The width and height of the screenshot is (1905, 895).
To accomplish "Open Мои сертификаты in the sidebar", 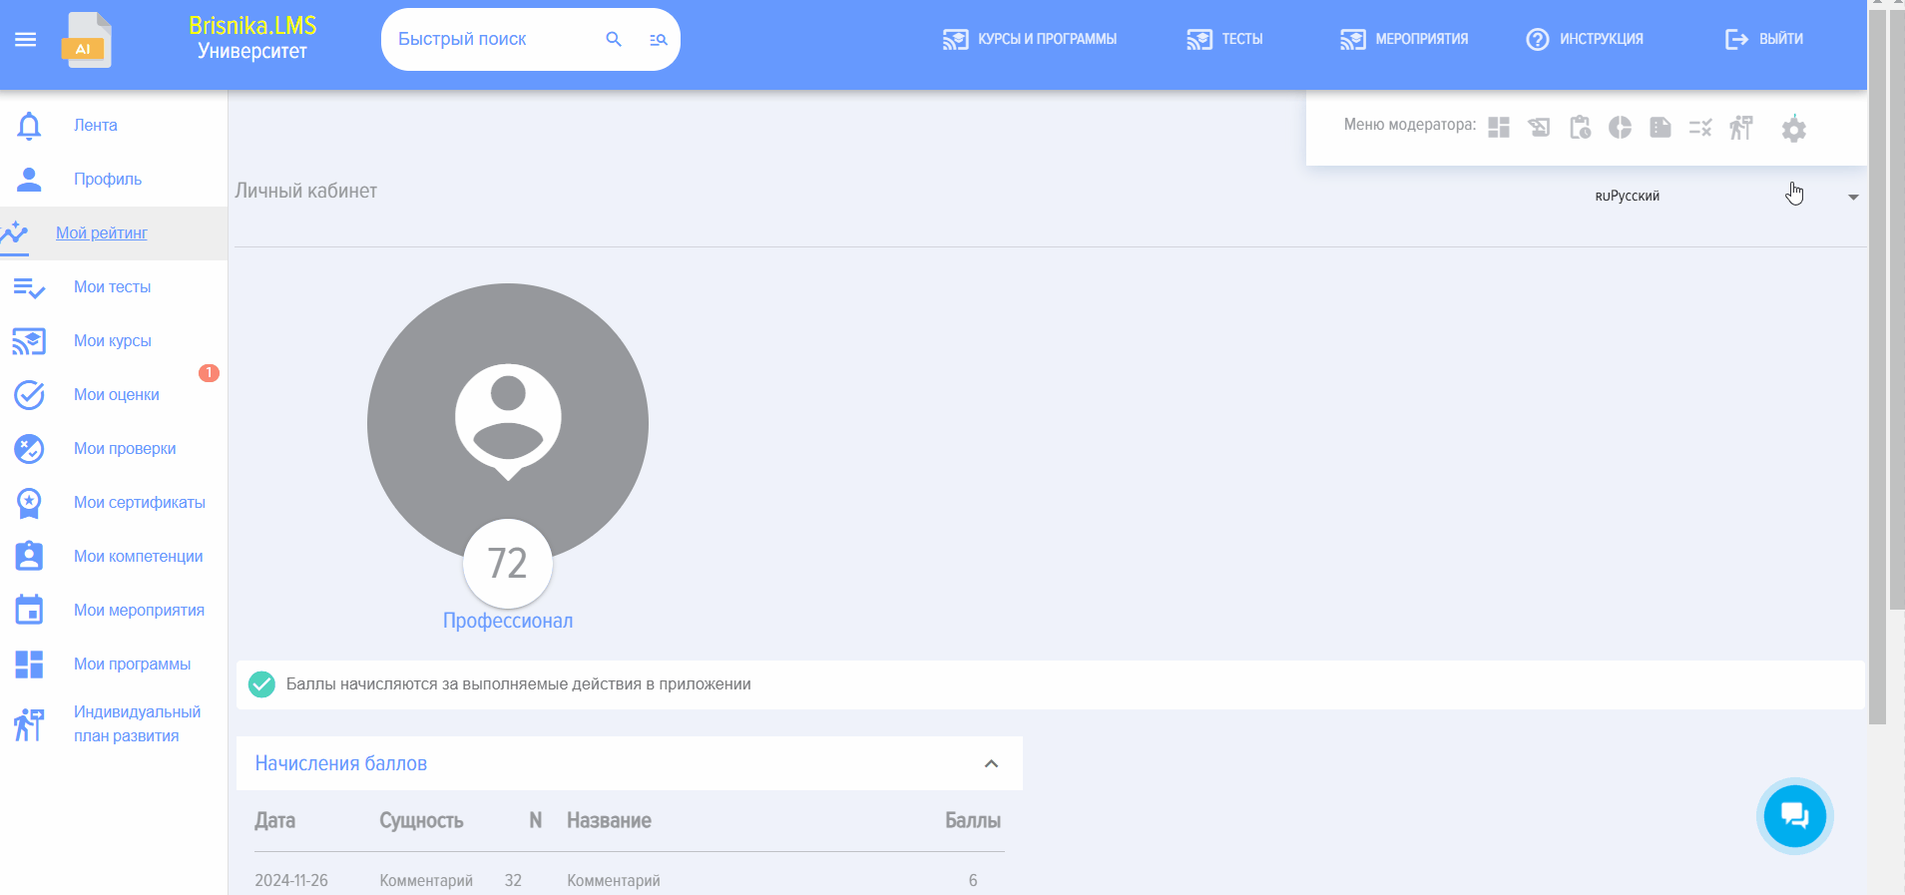I will [x=139, y=503].
